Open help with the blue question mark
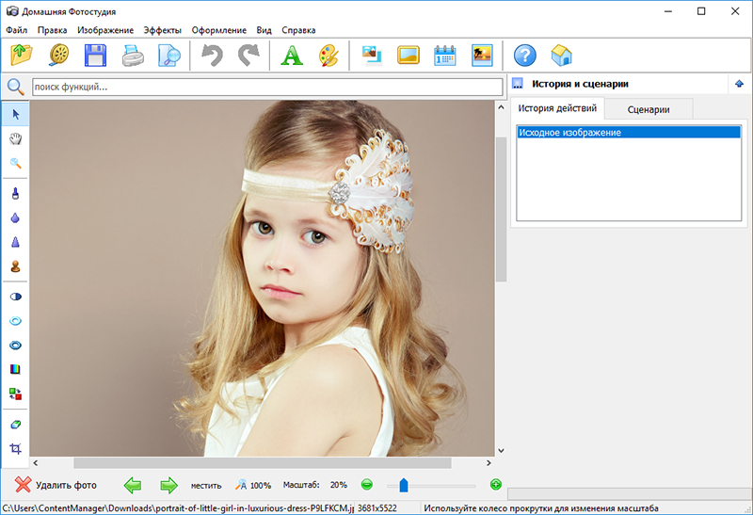 (525, 56)
